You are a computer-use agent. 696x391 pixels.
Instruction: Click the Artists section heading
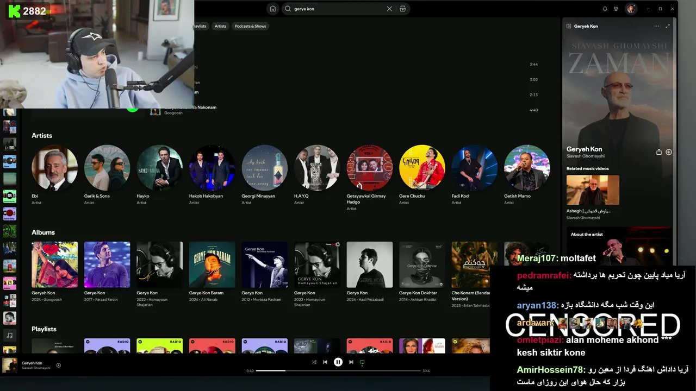(x=42, y=135)
